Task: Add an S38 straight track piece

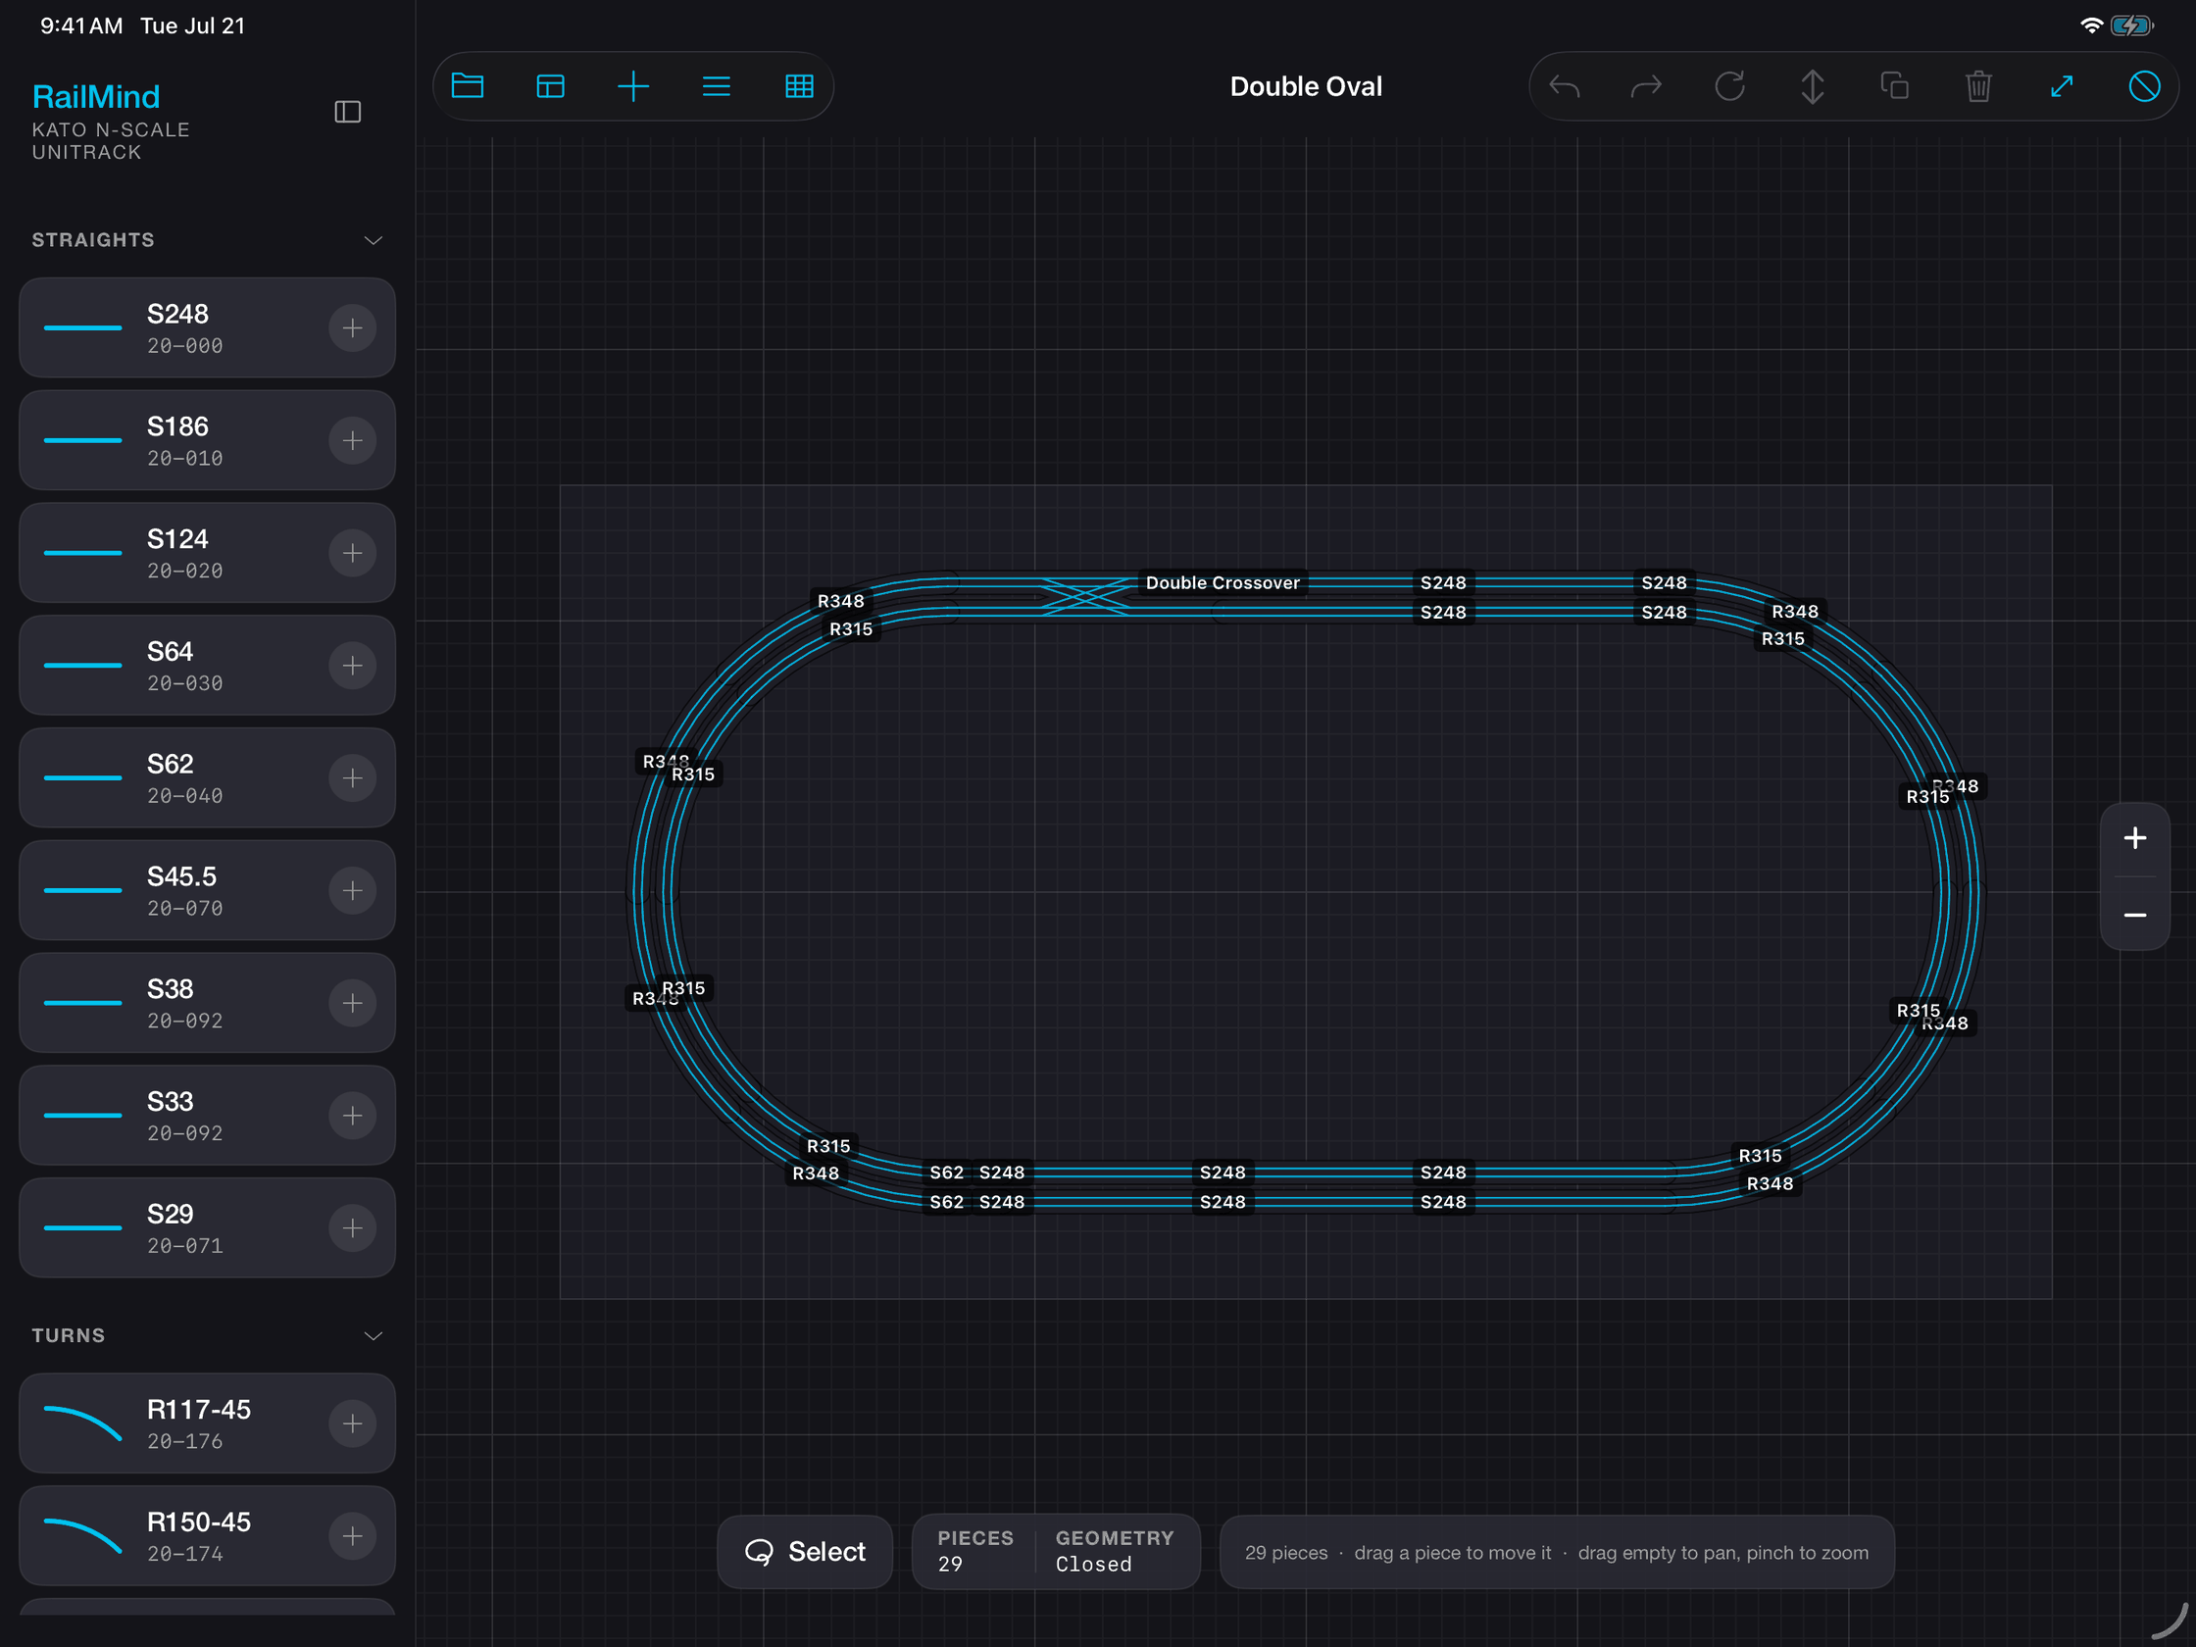Action: click(x=352, y=1003)
